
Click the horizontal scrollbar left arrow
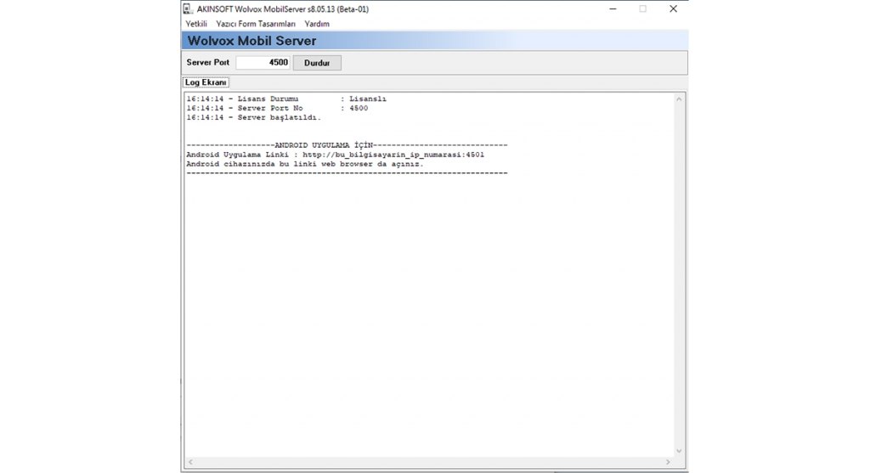point(190,462)
